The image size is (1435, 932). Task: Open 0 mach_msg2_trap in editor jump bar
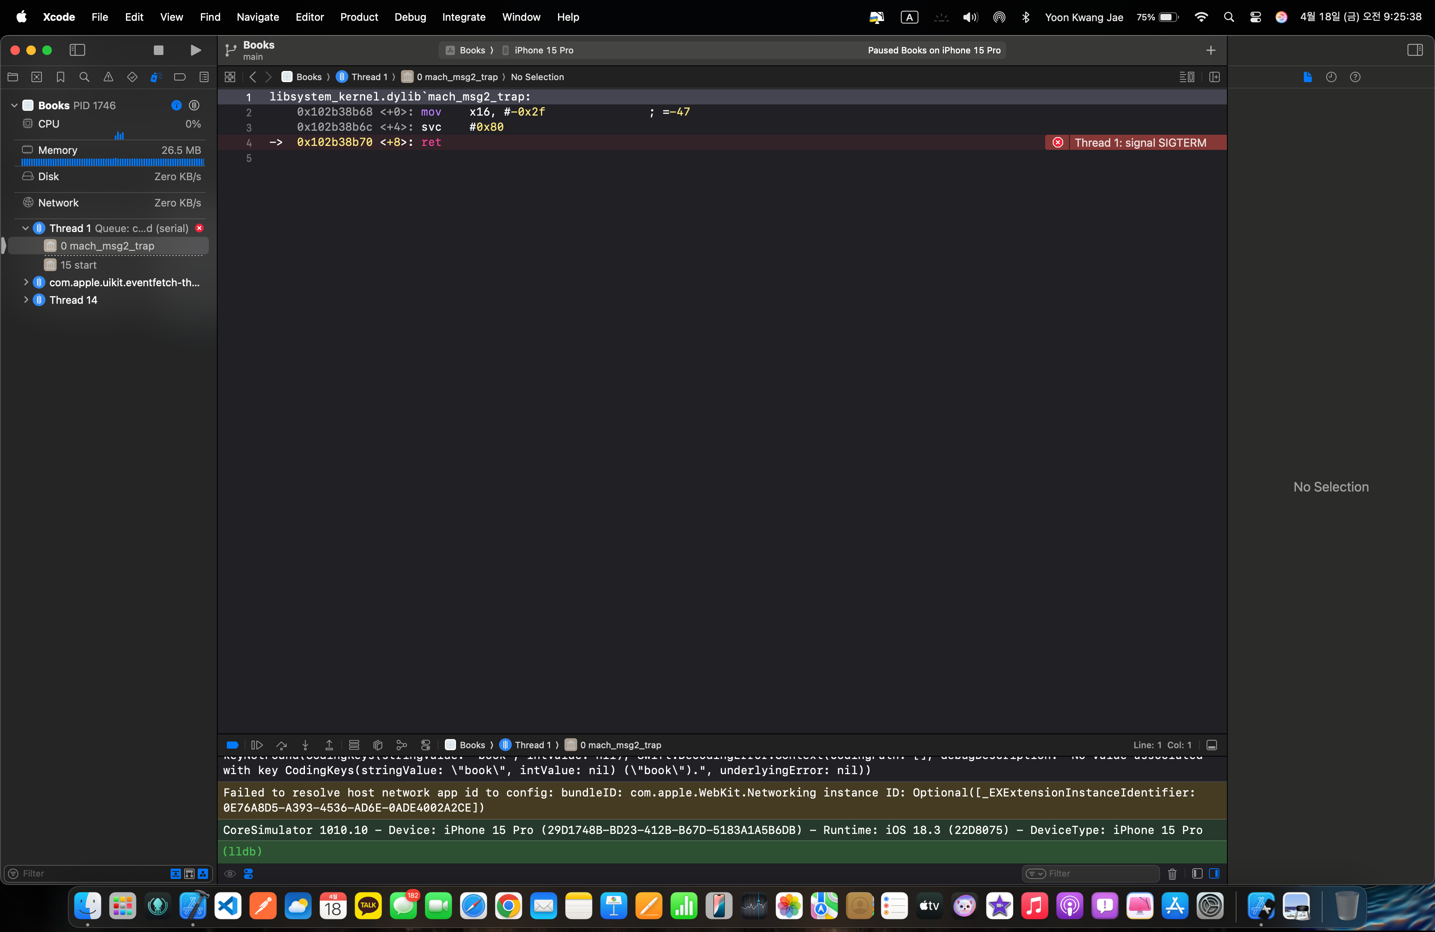click(x=450, y=77)
